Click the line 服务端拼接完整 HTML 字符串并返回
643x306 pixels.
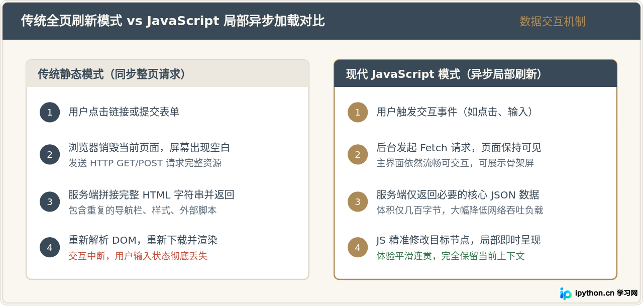tap(151, 195)
